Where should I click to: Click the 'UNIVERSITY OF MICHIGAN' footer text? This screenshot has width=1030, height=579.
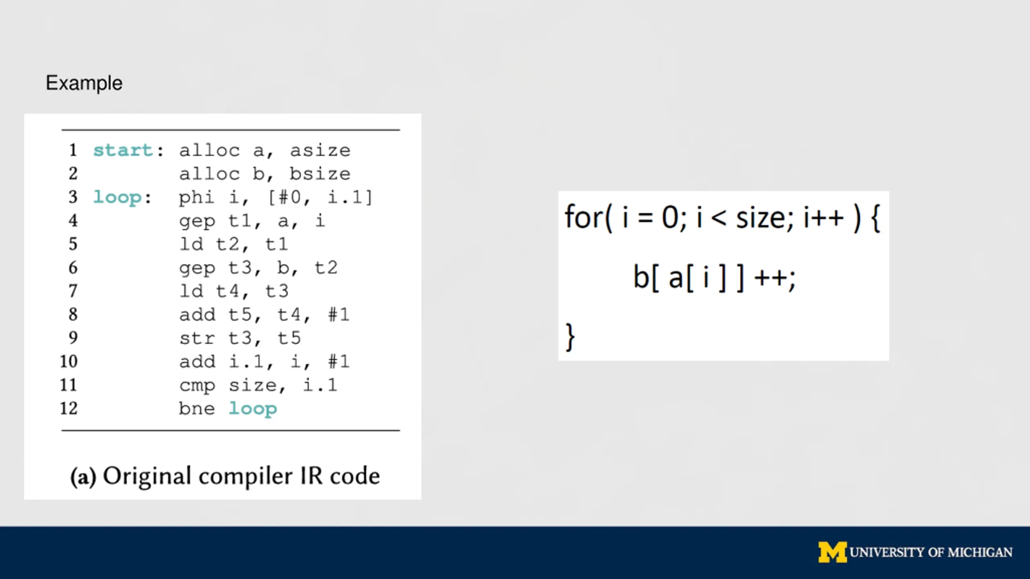click(931, 552)
